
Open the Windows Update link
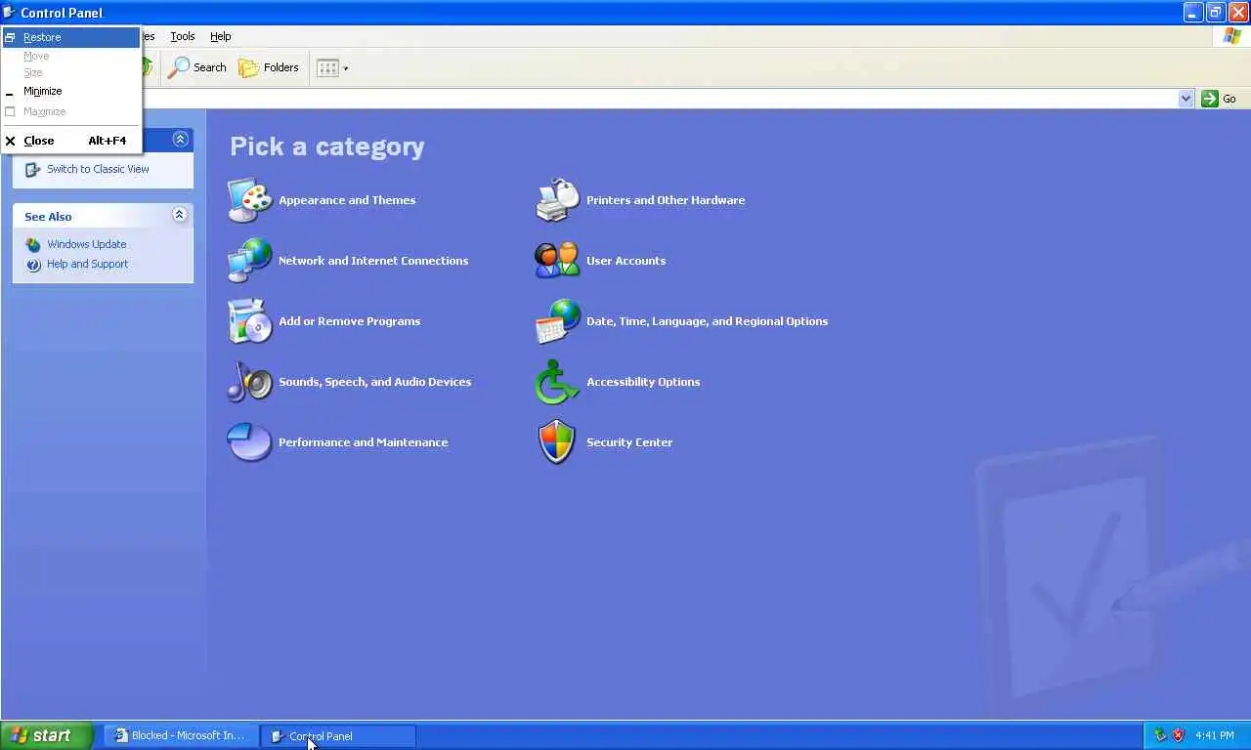pyautogui.click(x=87, y=244)
